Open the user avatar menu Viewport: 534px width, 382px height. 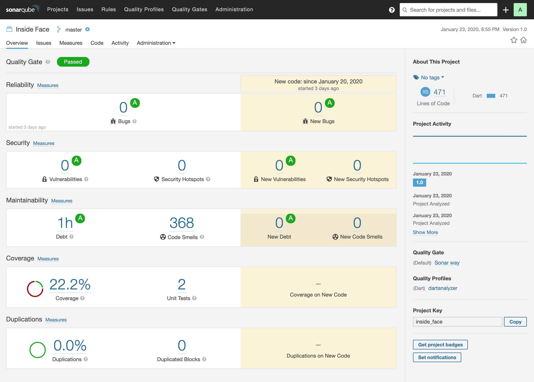pos(520,10)
